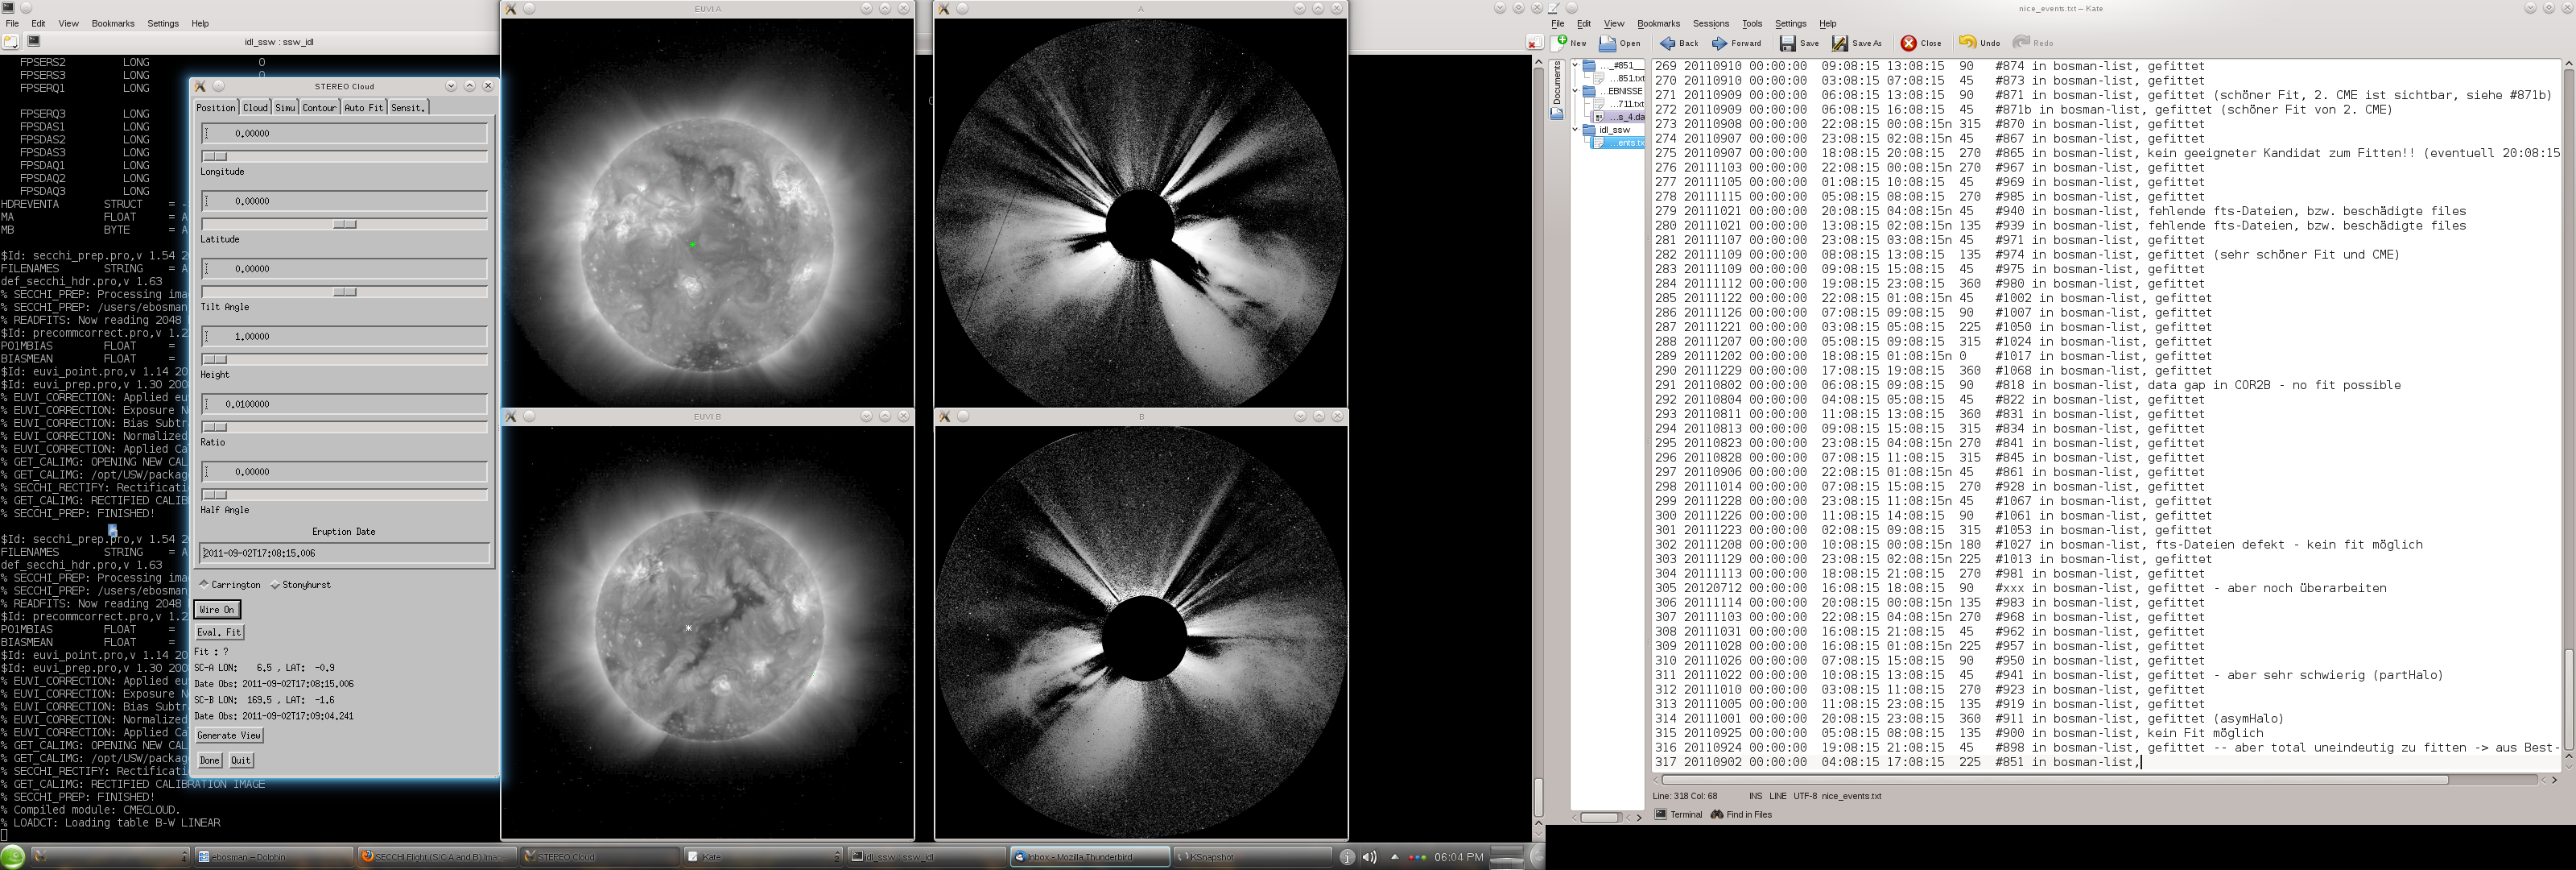Switch to KSnapshot in the taskbar
The image size is (2576, 870).
pos(1252,856)
